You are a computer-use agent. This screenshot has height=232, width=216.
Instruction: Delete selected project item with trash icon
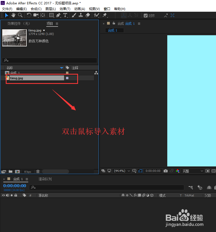coord(38,171)
